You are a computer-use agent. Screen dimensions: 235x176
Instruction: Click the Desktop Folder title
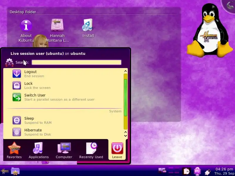[x=23, y=12]
